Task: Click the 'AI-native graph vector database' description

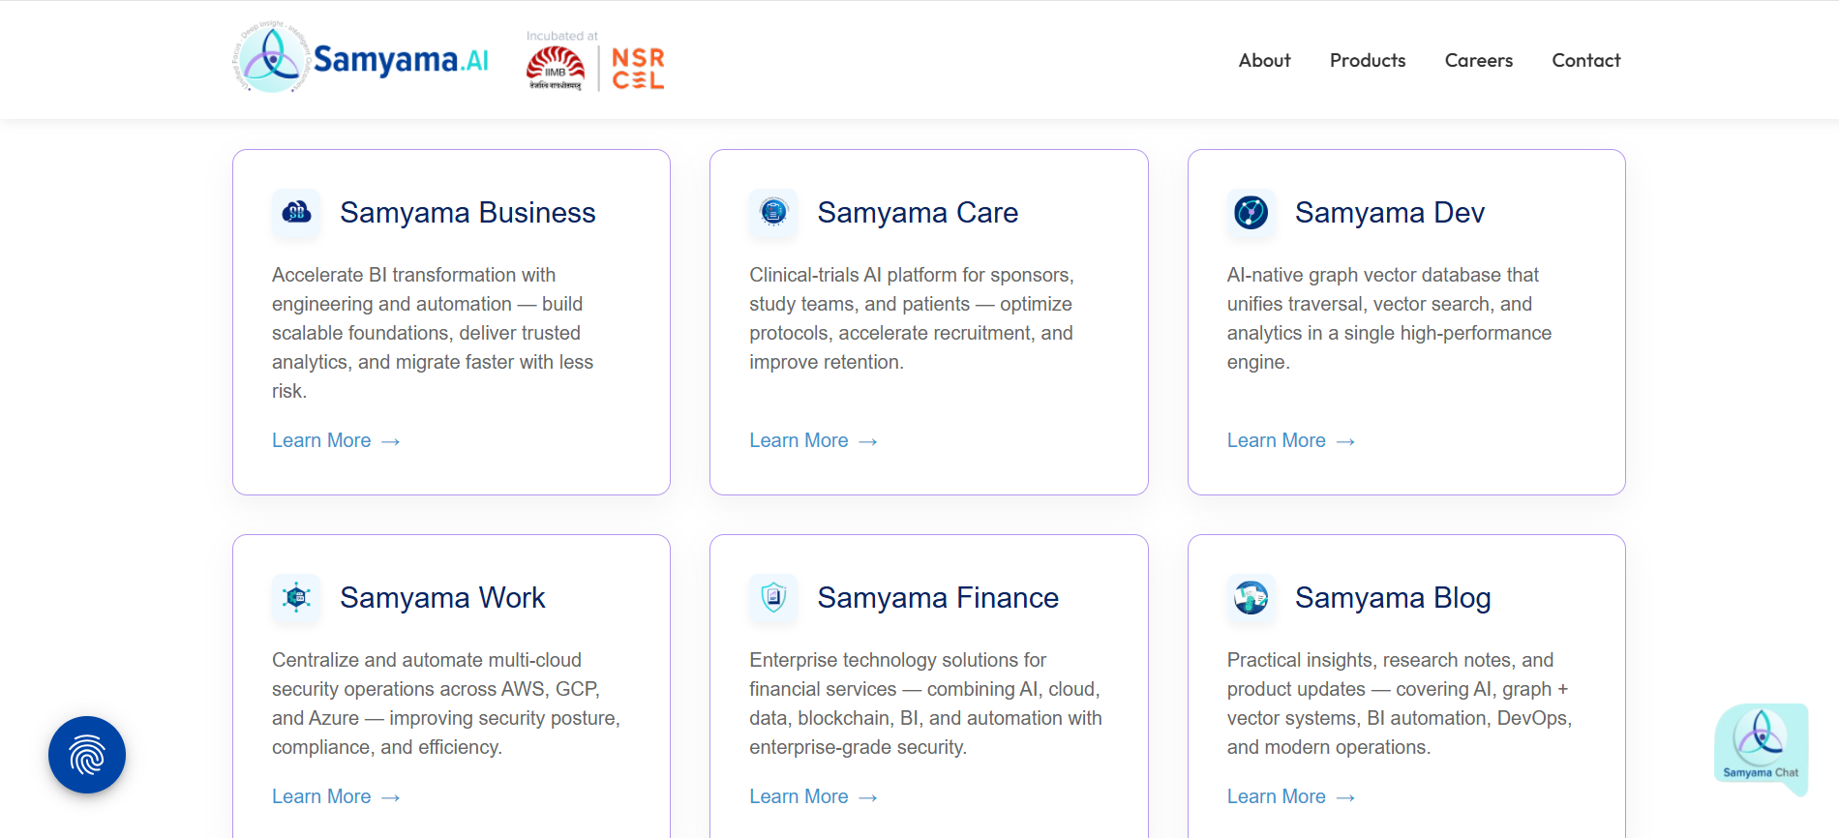Action: [1389, 318]
